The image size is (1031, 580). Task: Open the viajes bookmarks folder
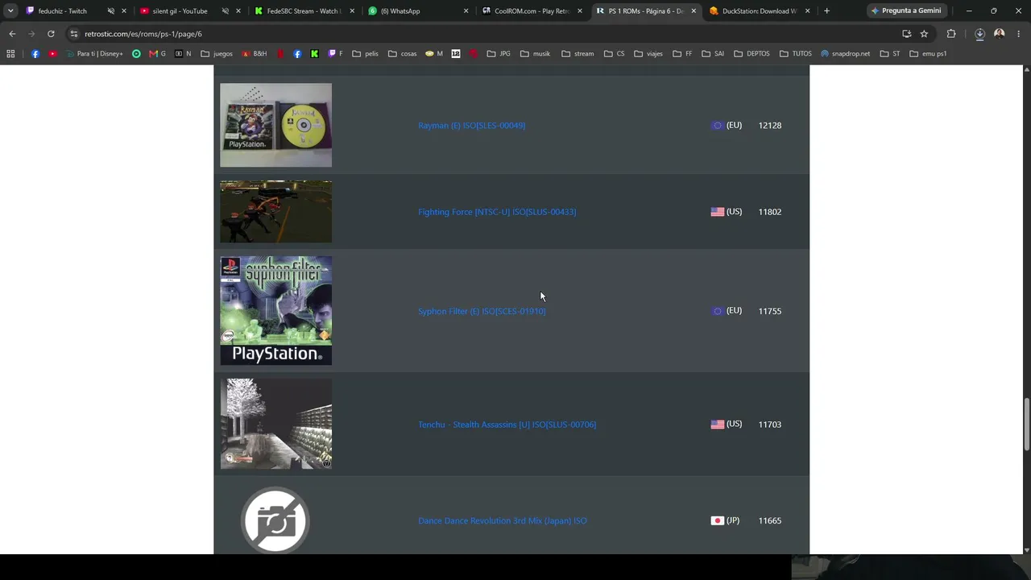coord(648,54)
